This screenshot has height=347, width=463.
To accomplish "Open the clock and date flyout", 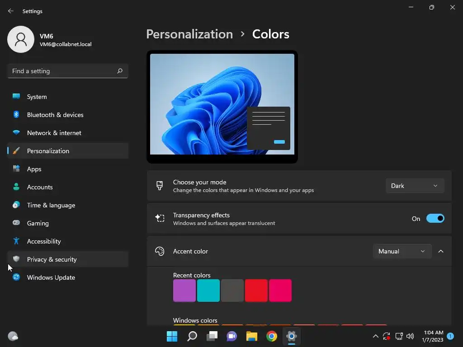I will [x=433, y=336].
